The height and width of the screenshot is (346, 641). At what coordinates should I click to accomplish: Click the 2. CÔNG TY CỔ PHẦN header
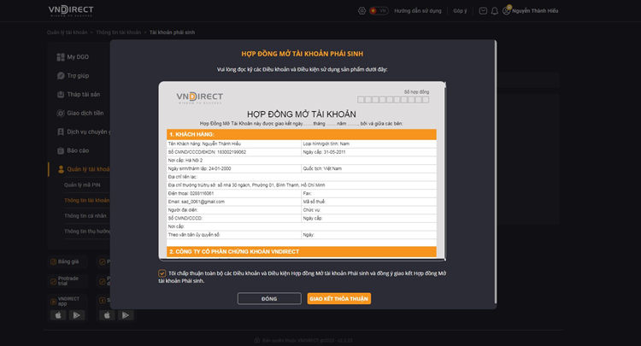[x=302, y=252]
